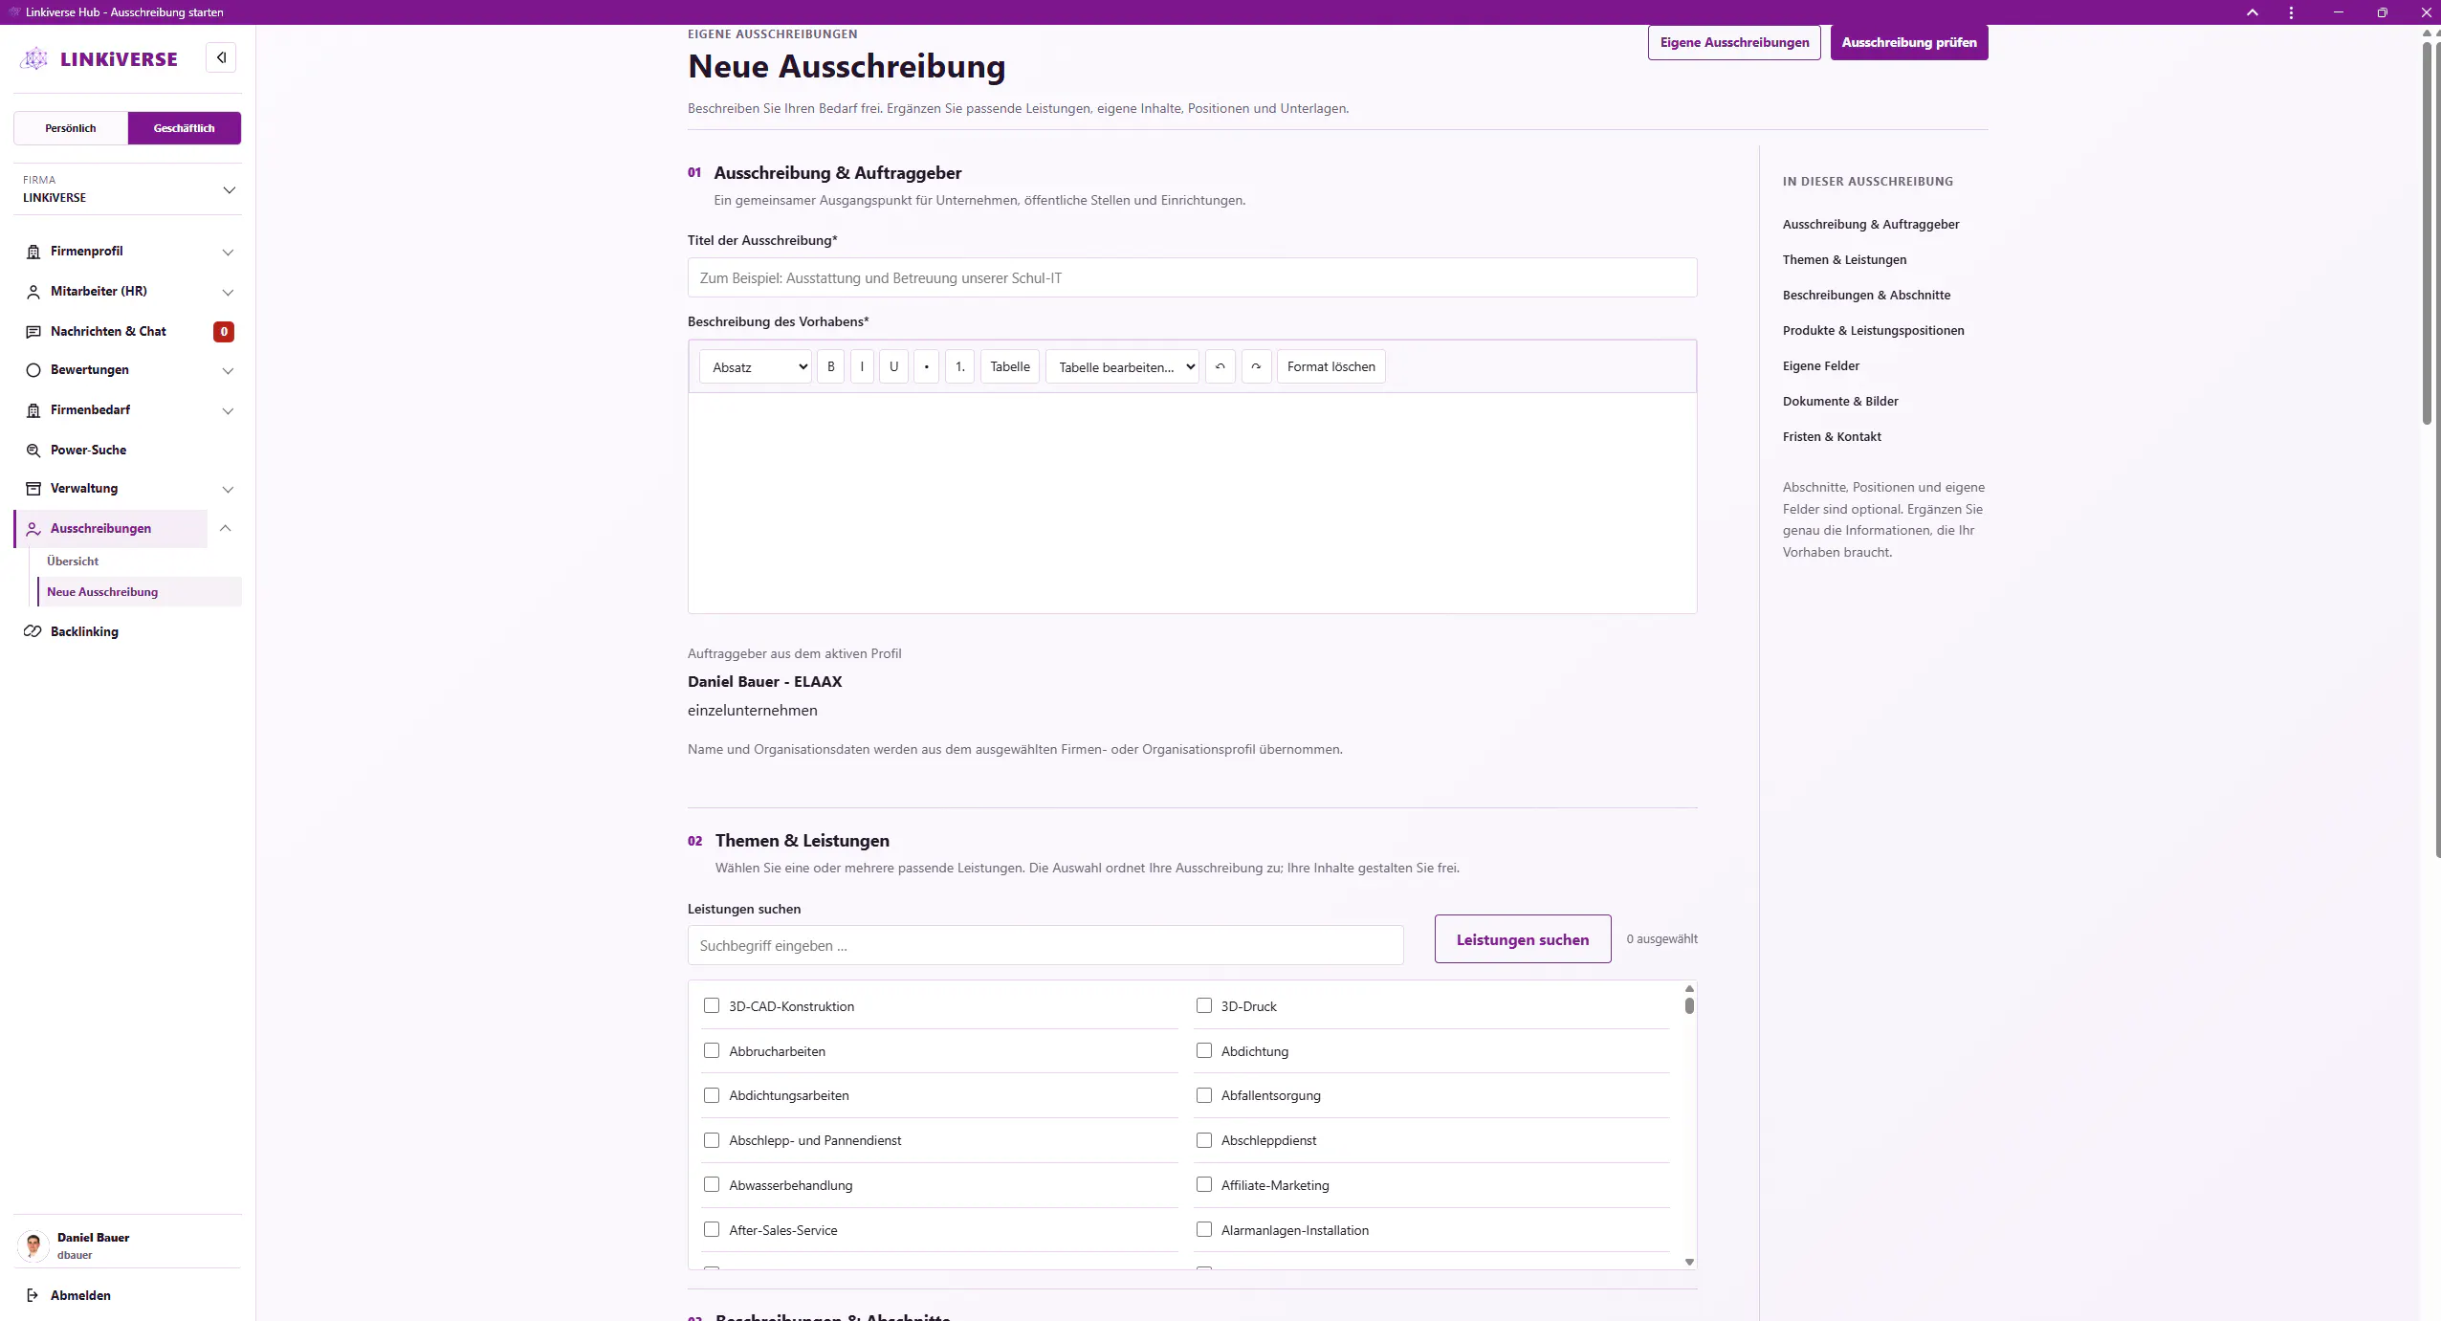Click the Verwaltung archive icon

click(x=33, y=489)
